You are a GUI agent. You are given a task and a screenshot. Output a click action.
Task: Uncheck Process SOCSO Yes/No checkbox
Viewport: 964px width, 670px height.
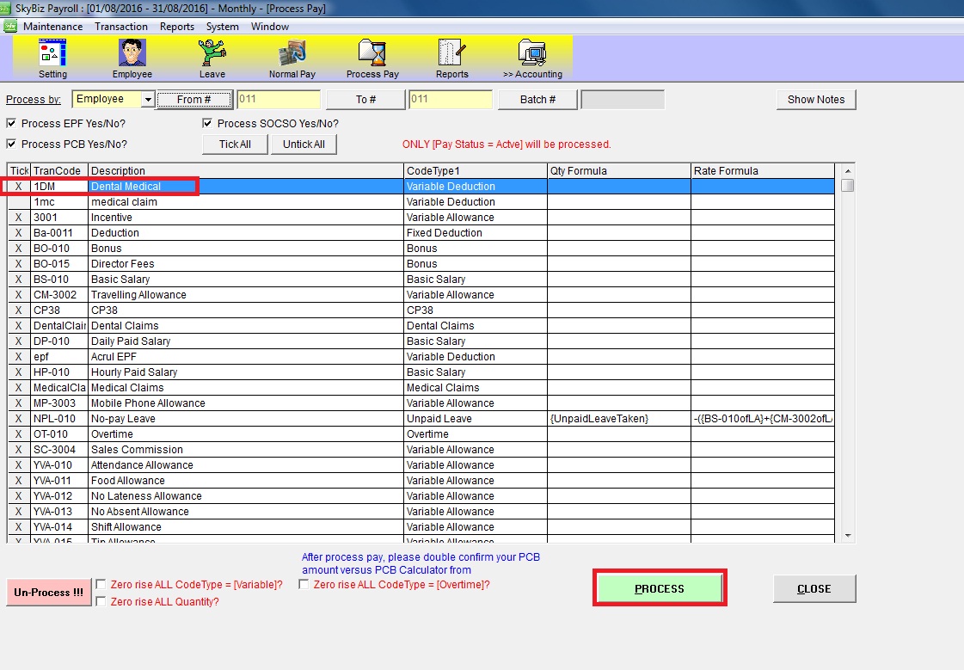[208, 123]
